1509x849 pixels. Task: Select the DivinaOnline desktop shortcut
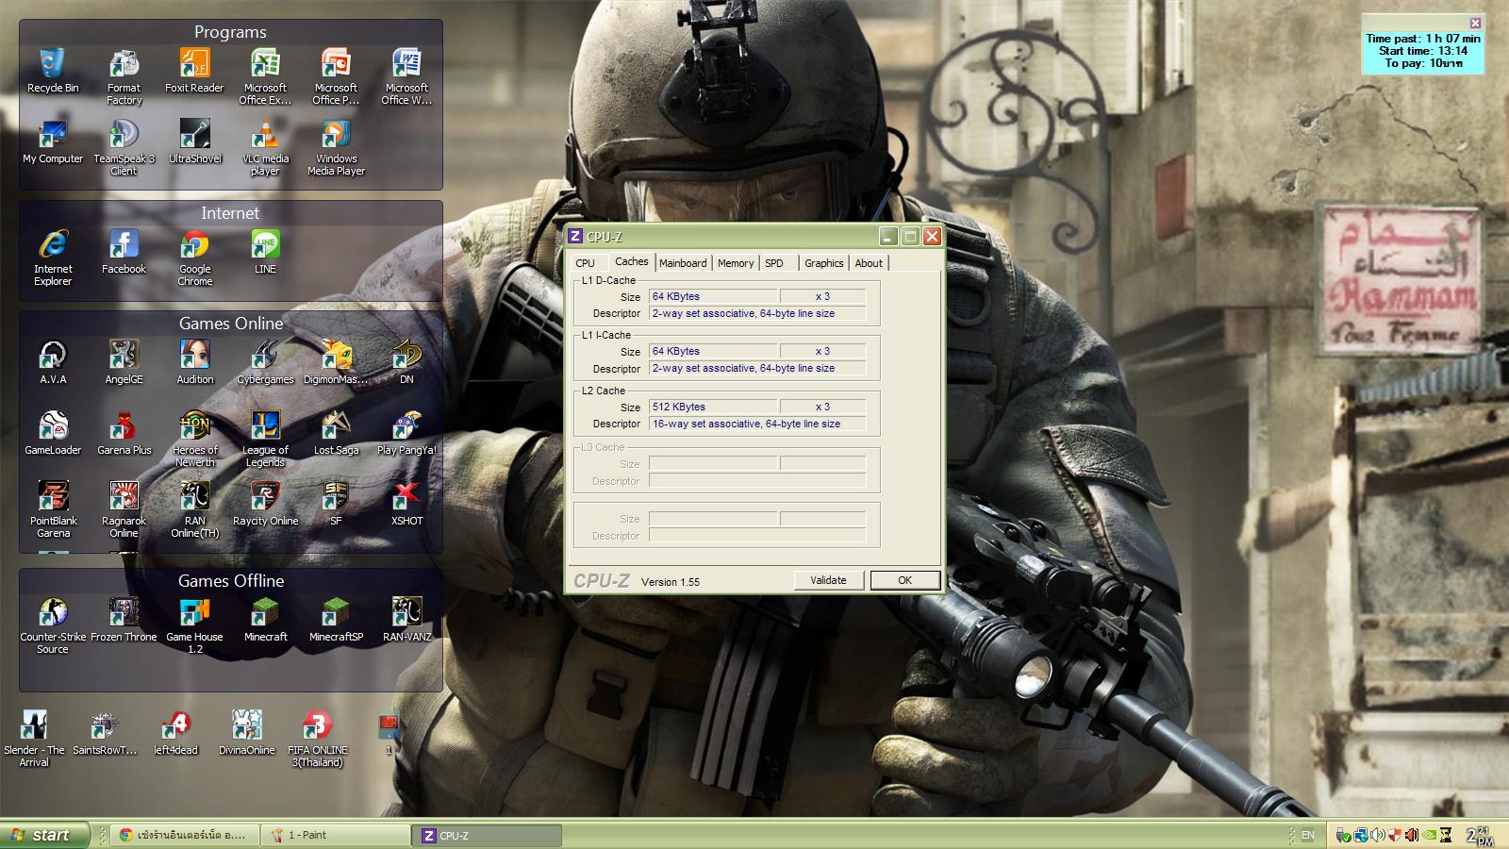[x=246, y=733]
